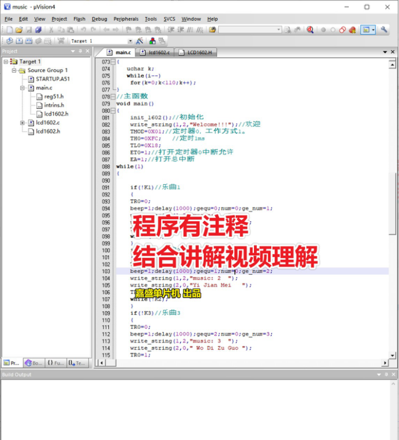
Task: Unindent selected lines icon
Action: 181,30
